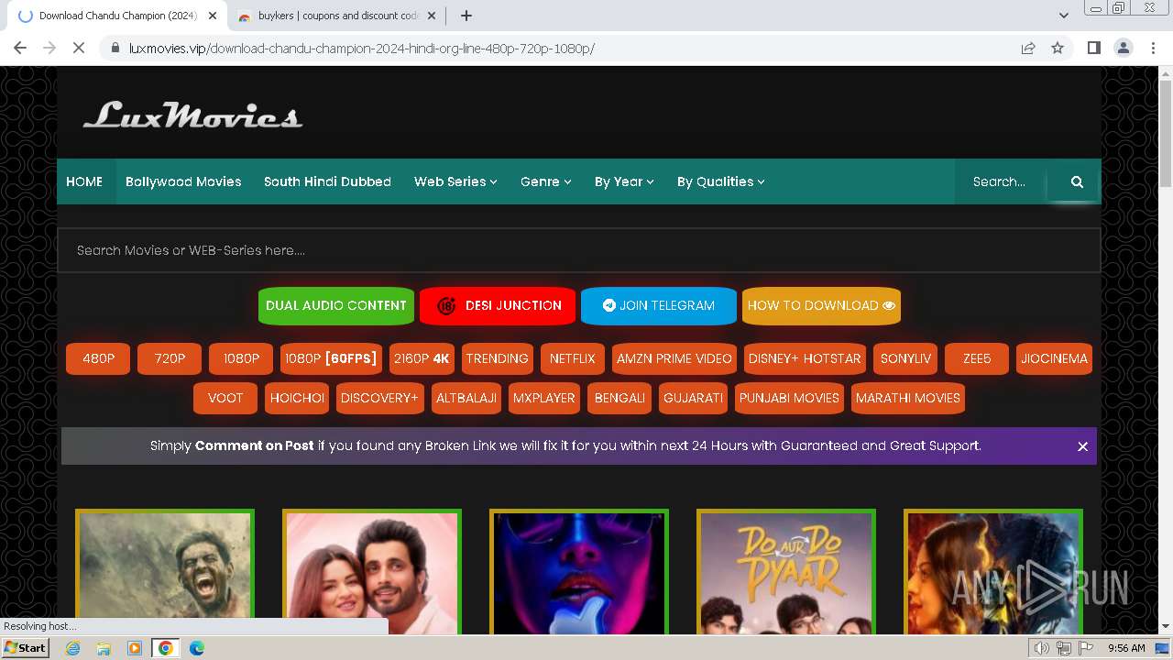This screenshot has height=660, width=1173.
Task: Select the 480P quality tag
Action: coord(98,358)
